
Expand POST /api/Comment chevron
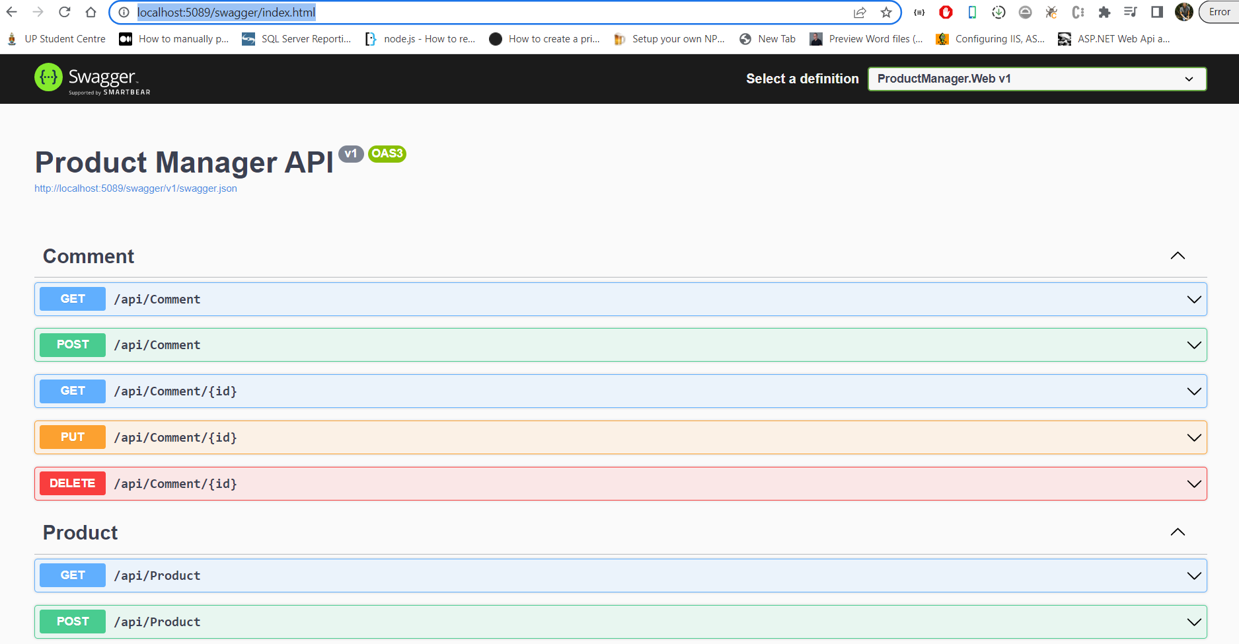coord(1194,345)
